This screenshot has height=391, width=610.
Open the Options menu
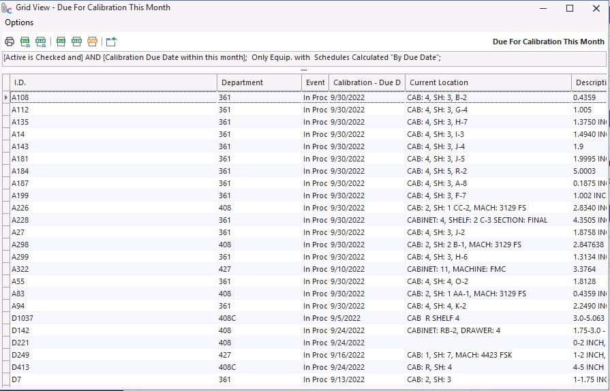point(19,22)
